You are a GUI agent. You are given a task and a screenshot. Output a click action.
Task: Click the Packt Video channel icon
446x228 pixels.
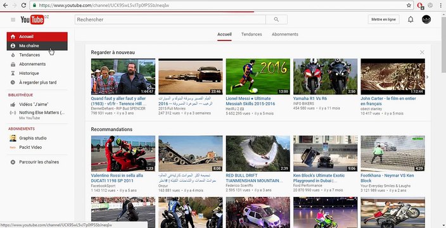(13, 148)
